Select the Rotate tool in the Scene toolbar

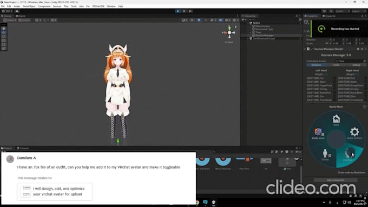(4, 36)
